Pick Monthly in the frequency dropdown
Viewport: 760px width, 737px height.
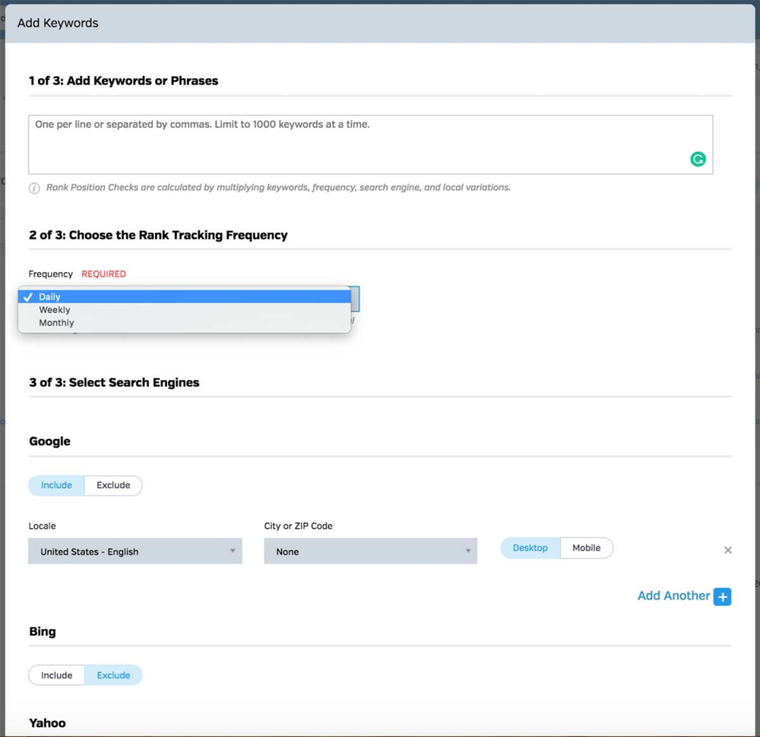point(56,323)
